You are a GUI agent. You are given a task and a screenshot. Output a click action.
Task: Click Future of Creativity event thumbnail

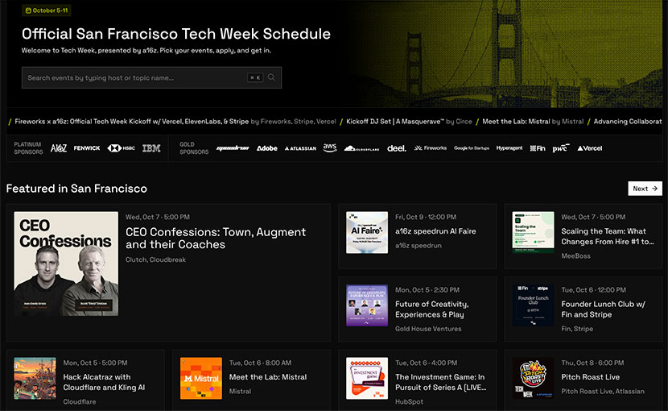(367, 305)
